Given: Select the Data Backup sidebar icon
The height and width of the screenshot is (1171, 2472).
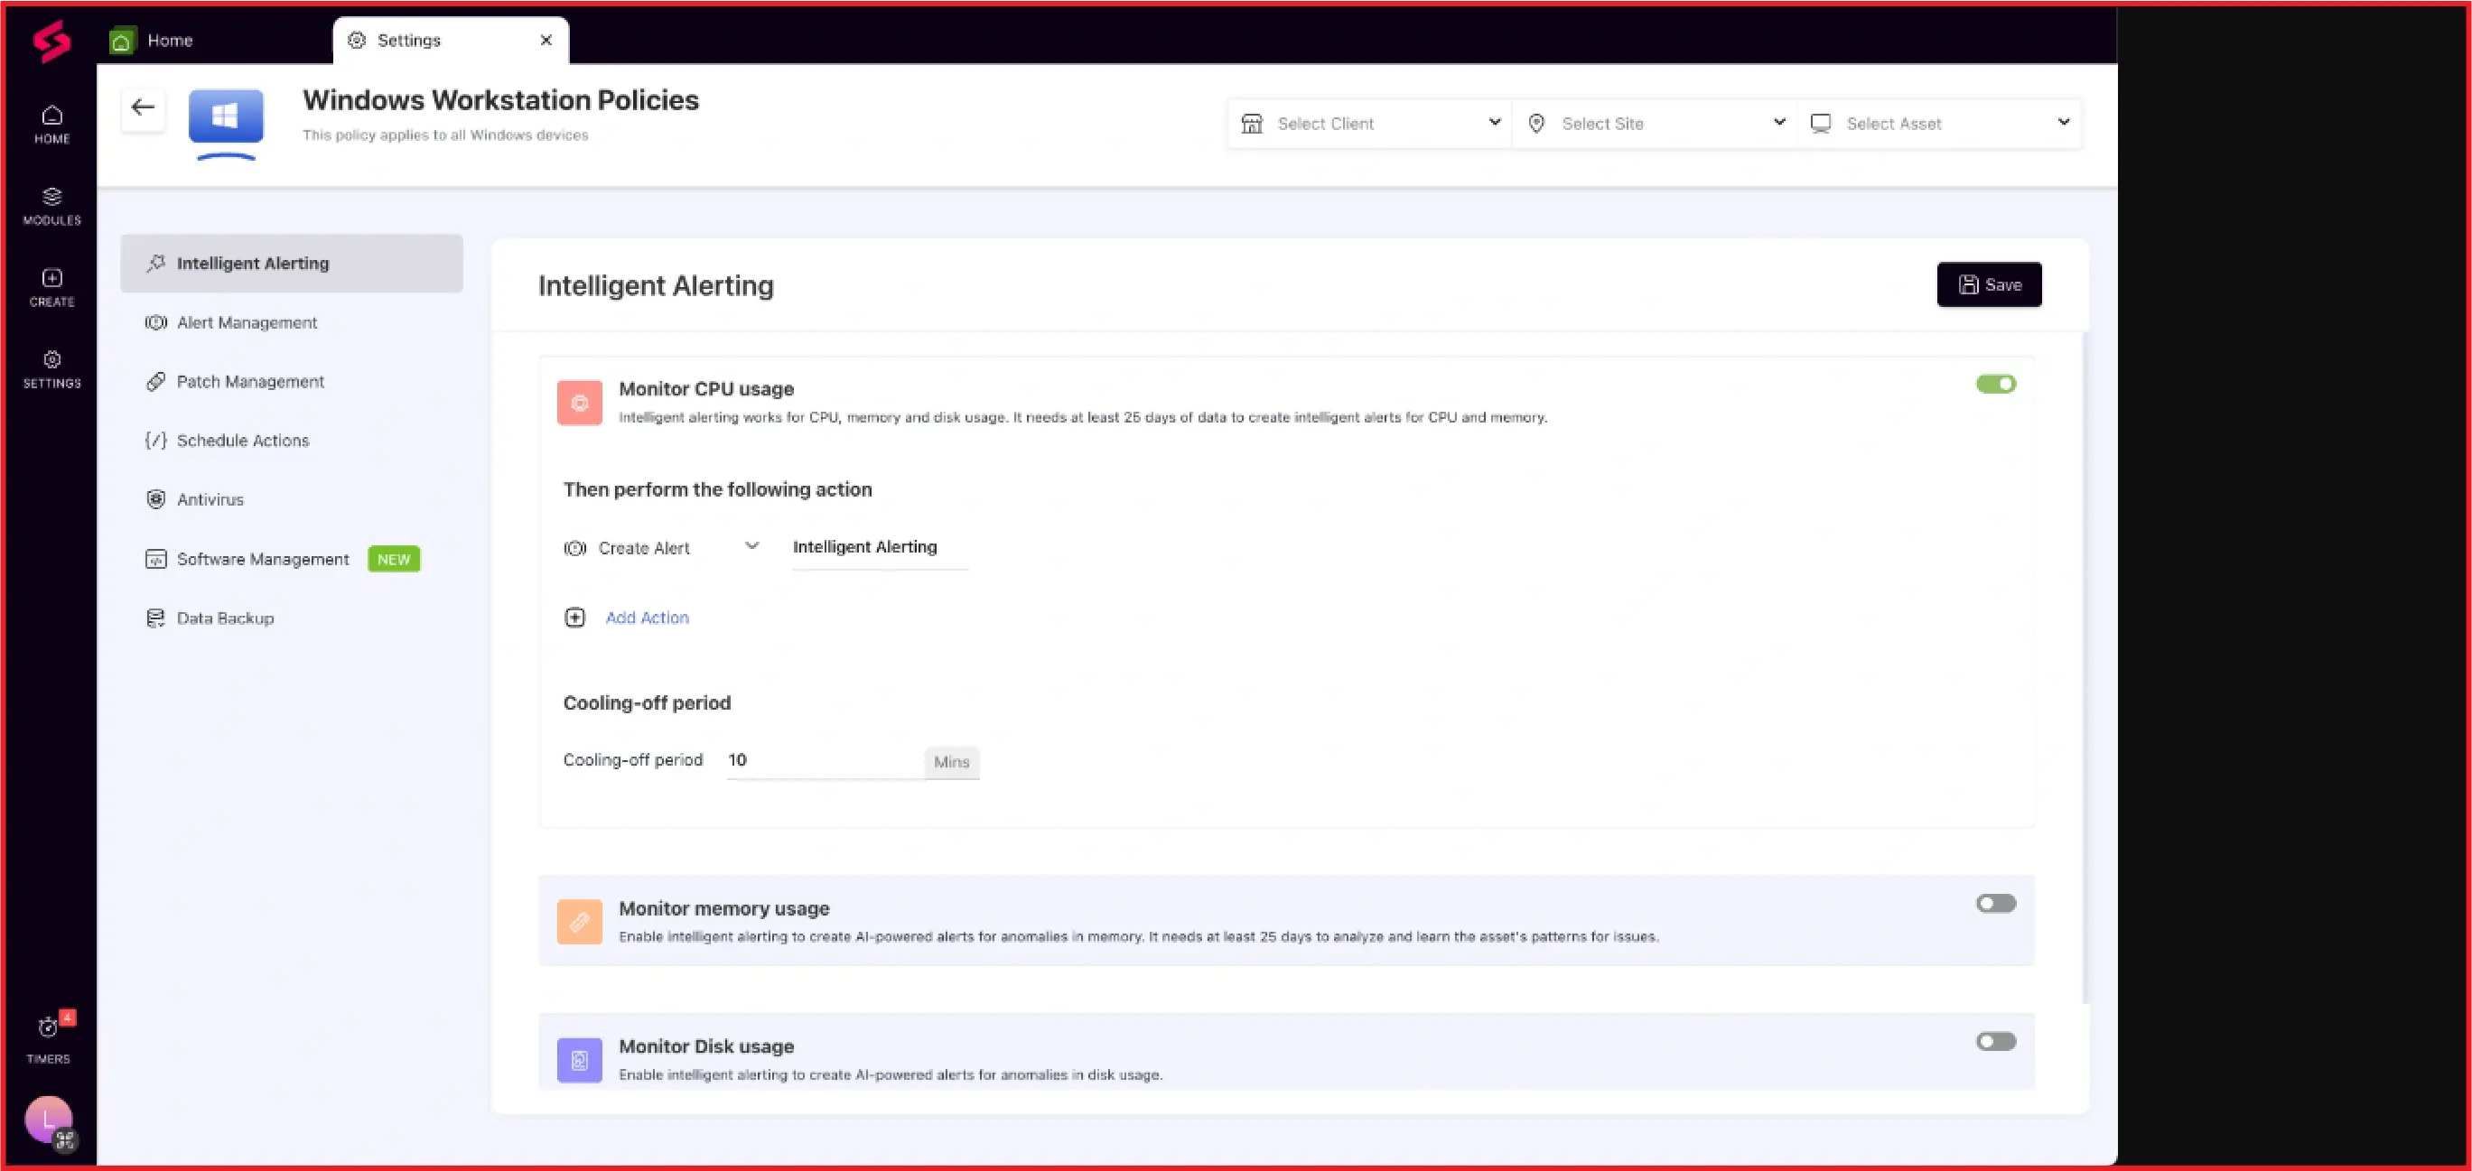Looking at the screenshot, I should (156, 618).
